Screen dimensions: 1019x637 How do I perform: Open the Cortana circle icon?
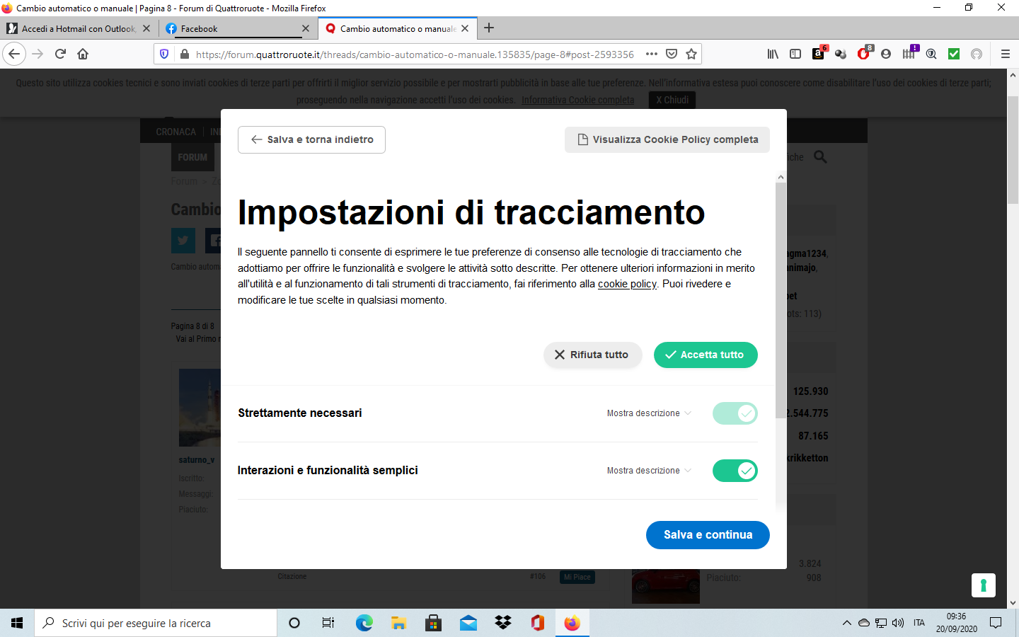294,623
